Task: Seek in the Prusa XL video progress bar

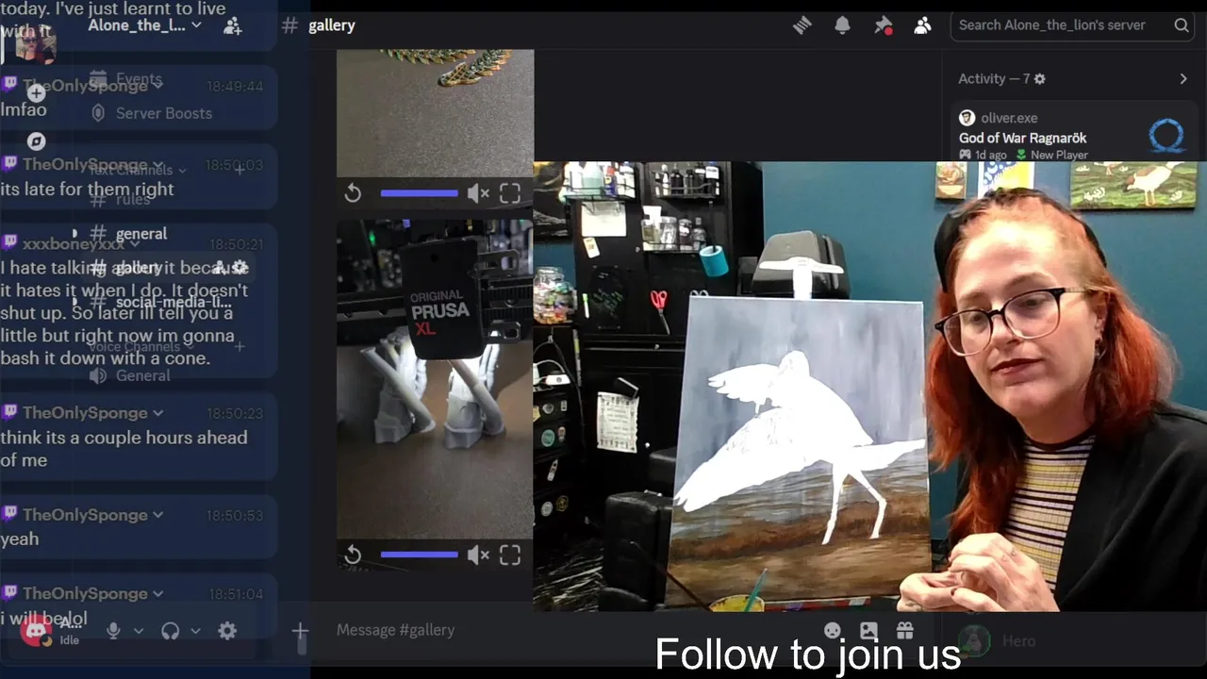Action: pyautogui.click(x=419, y=555)
